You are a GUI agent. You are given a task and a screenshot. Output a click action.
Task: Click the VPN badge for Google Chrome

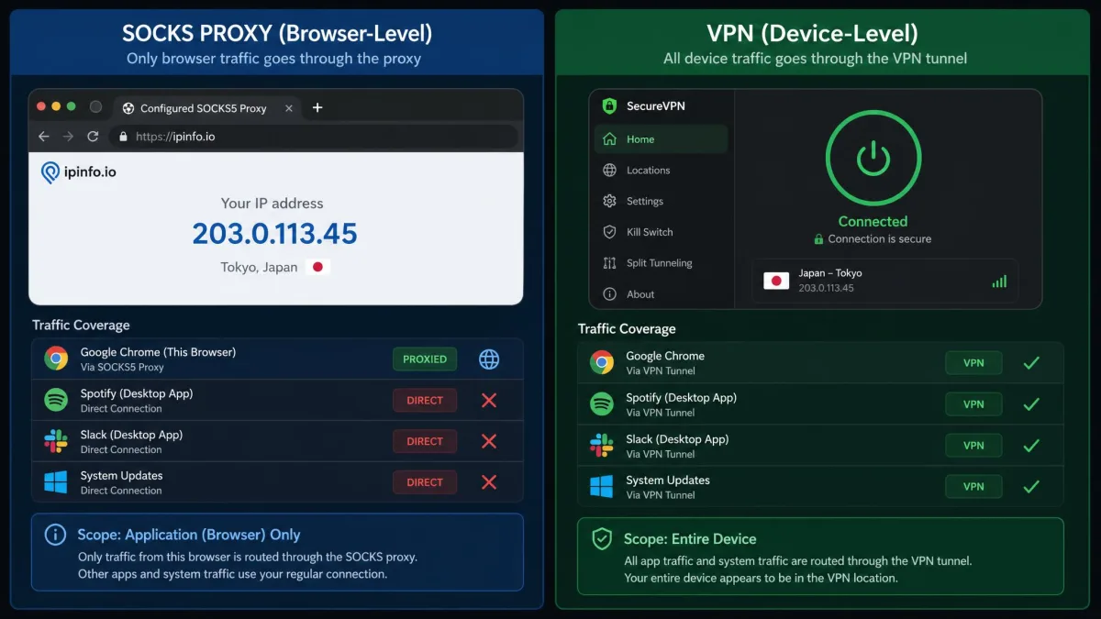pyautogui.click(x=973, y=362)
